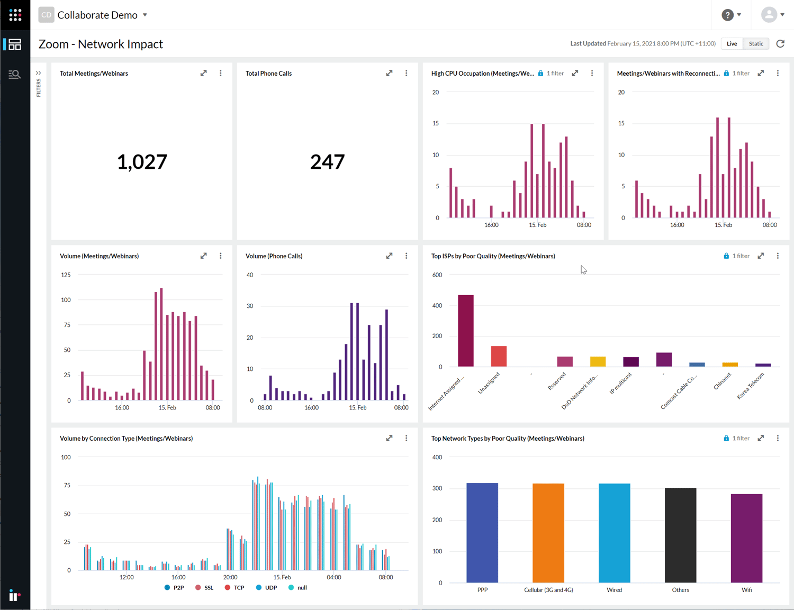Expand the Total Meetings/Webinars widget to fullscreen
Image resolution: width=794 pixels, height=610 pixels.
[x=203, y=73]
